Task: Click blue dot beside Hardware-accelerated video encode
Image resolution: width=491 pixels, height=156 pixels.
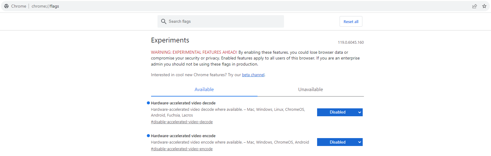Action: click(x=148, y=136)
